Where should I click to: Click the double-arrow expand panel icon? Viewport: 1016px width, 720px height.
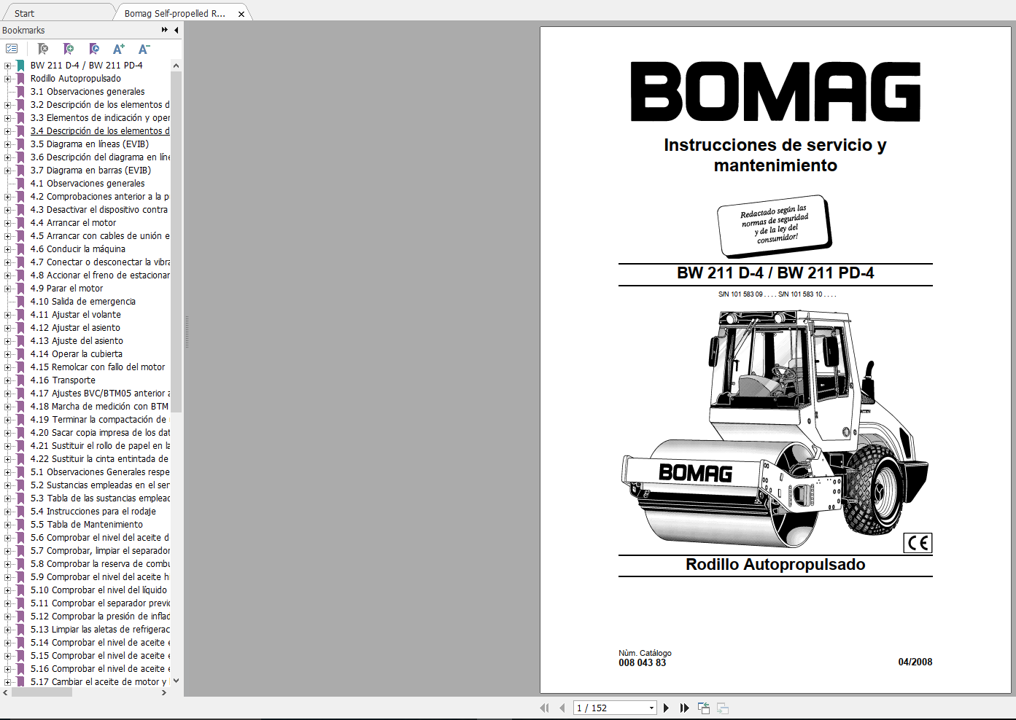(165, 30)
